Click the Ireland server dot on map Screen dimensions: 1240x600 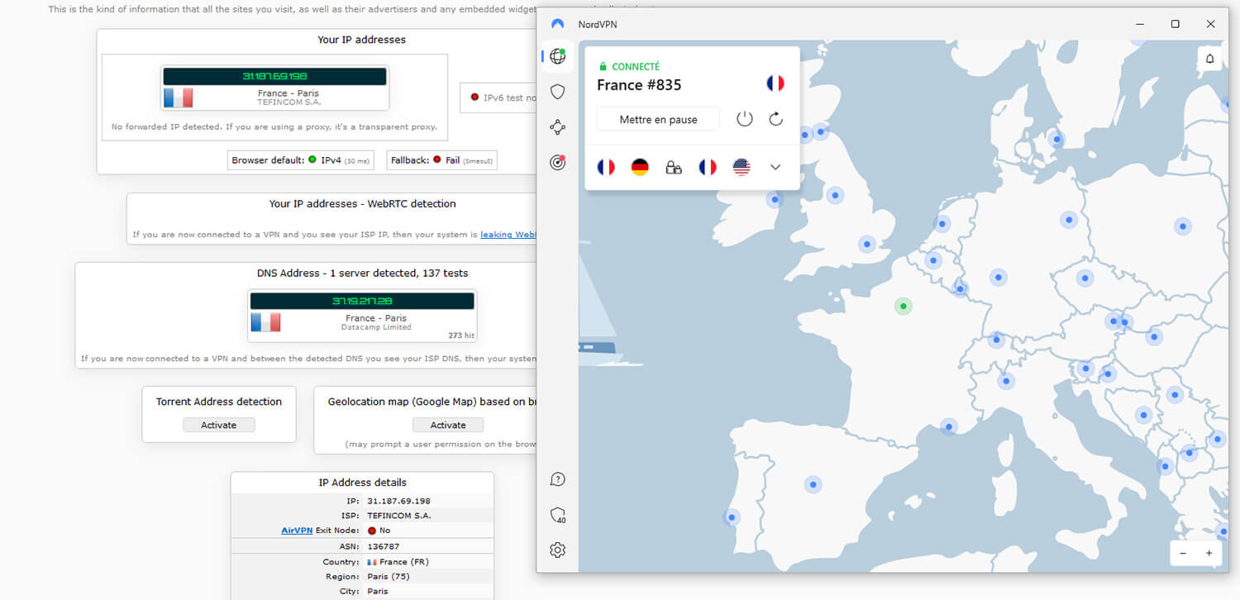click(x=775, y=199)
